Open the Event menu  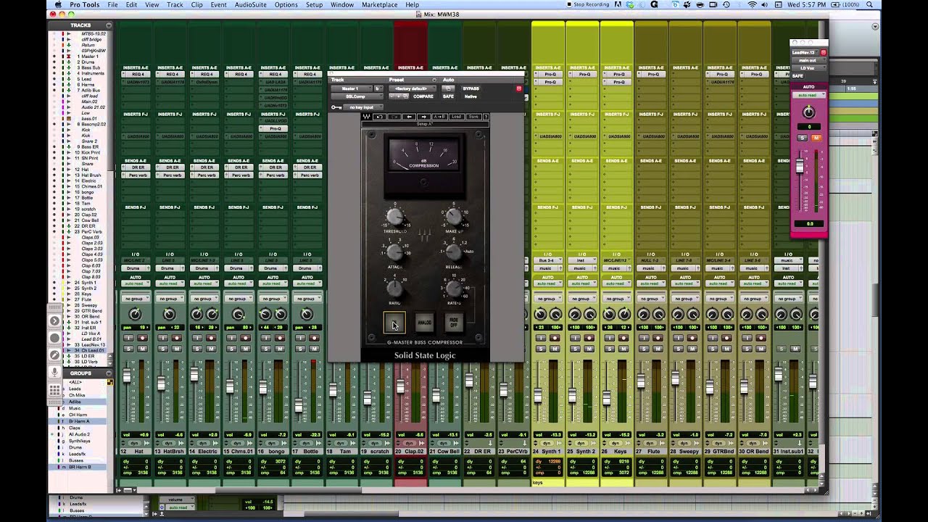click(218, 4)
